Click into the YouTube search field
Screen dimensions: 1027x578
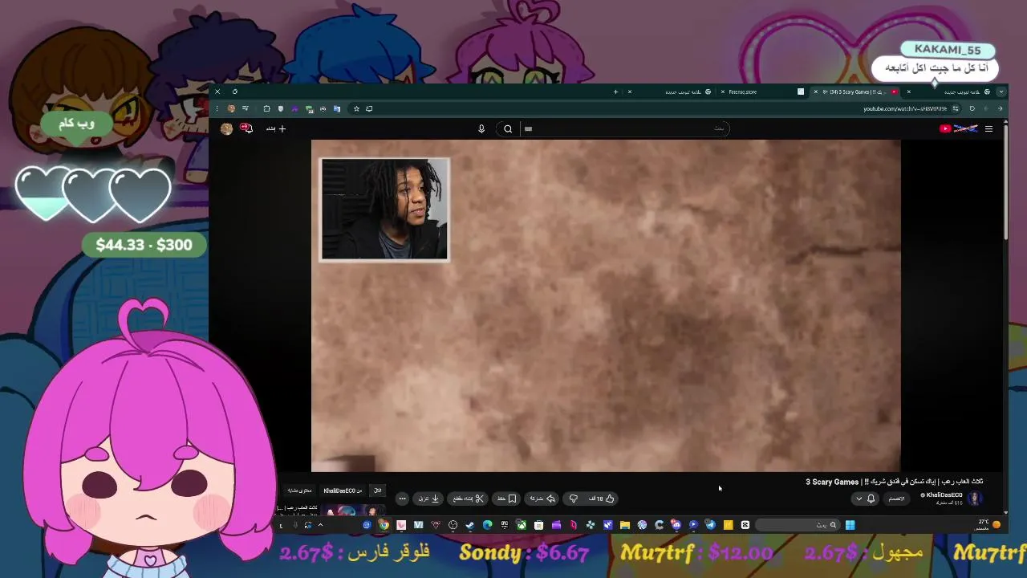[626, 128]
